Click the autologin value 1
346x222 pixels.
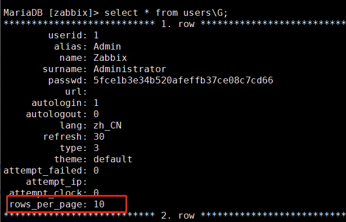(x=96, y=103)
